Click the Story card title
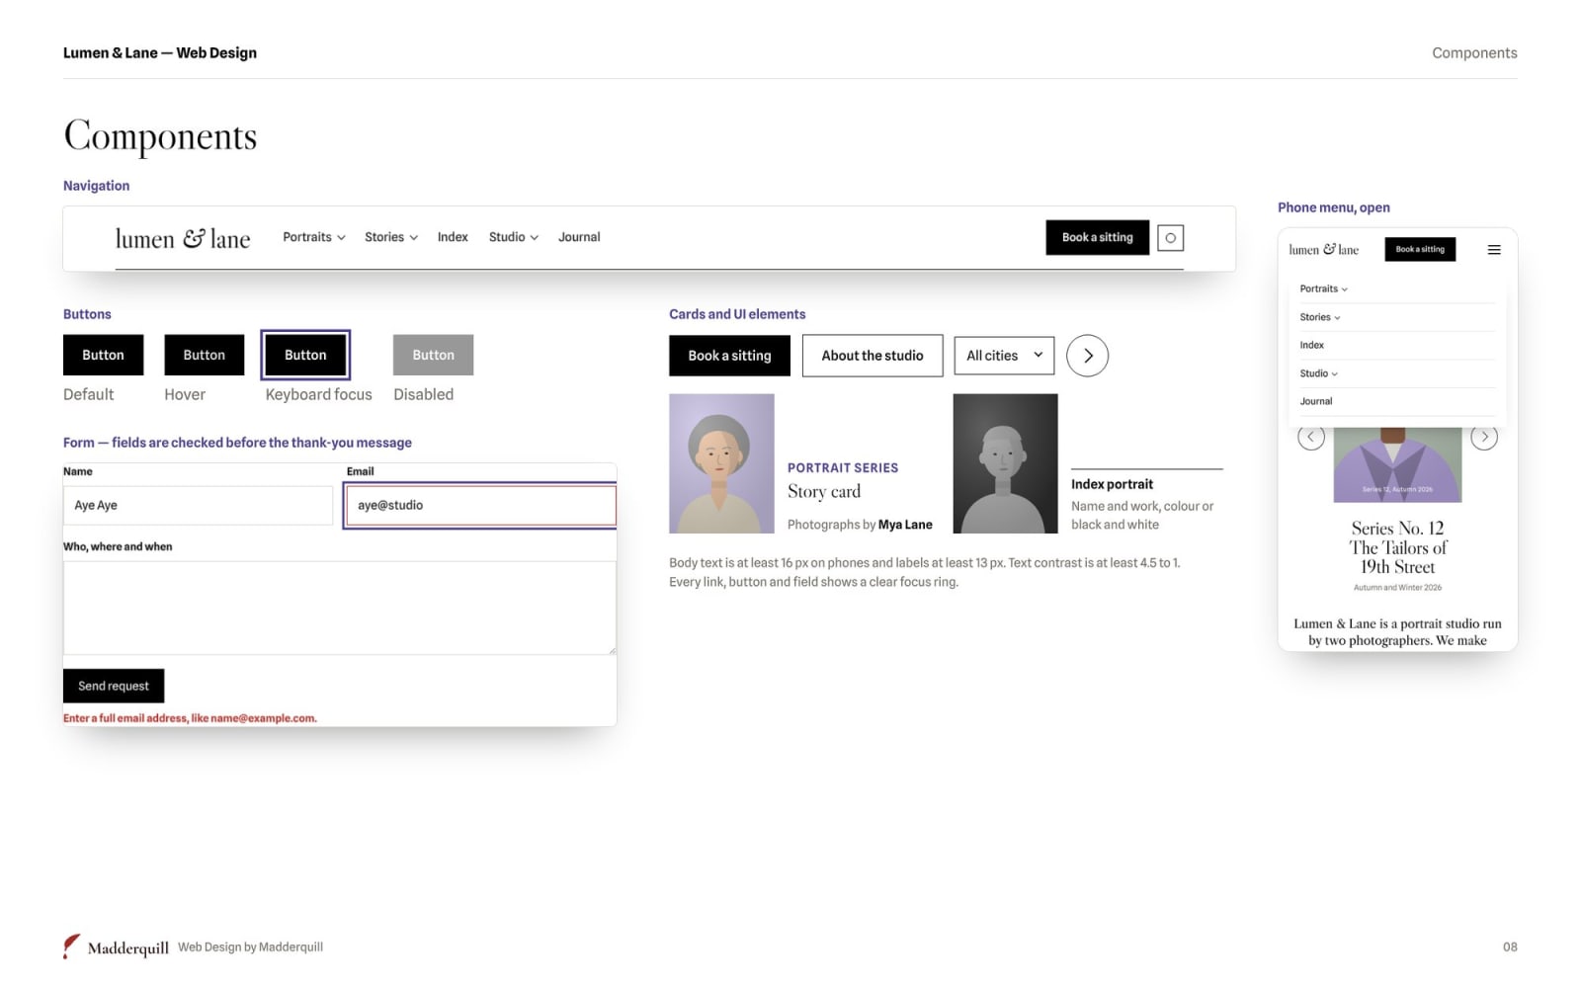The height and width of the screenshot is (988, 1581). click(x=824, y=491)
